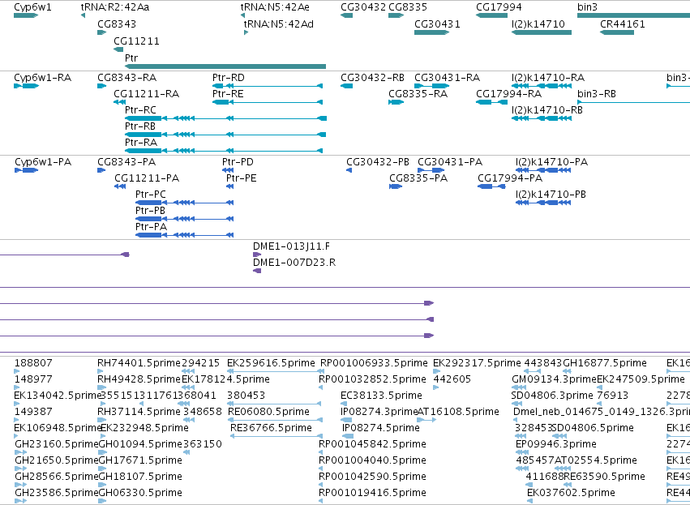Open the CG11211 gene feature without suffix

tap(118, 49)
